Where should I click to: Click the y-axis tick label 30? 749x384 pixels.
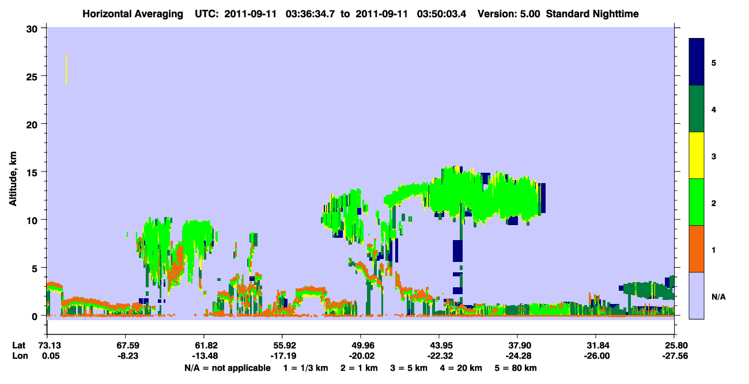[x=33, y=28]
